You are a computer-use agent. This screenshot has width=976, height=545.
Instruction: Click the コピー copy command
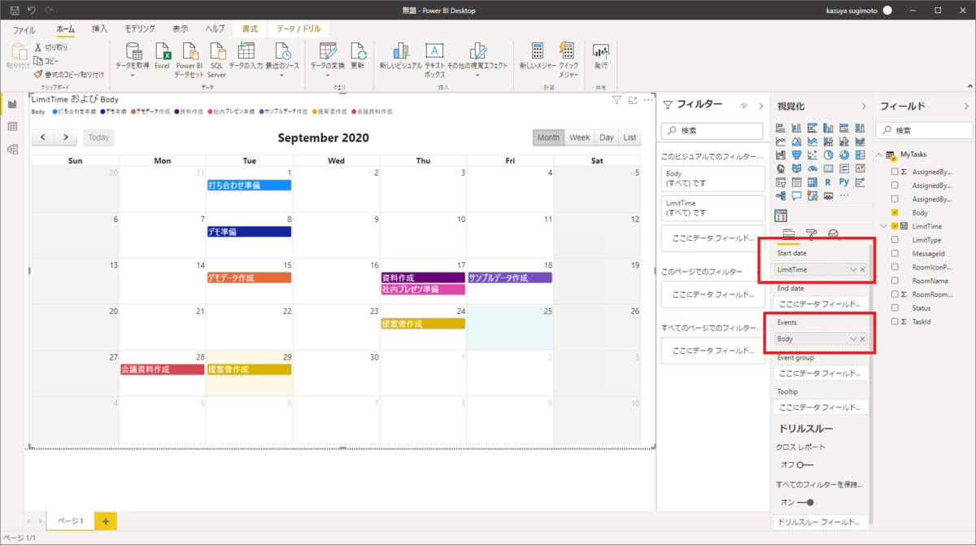coord(51,60)
